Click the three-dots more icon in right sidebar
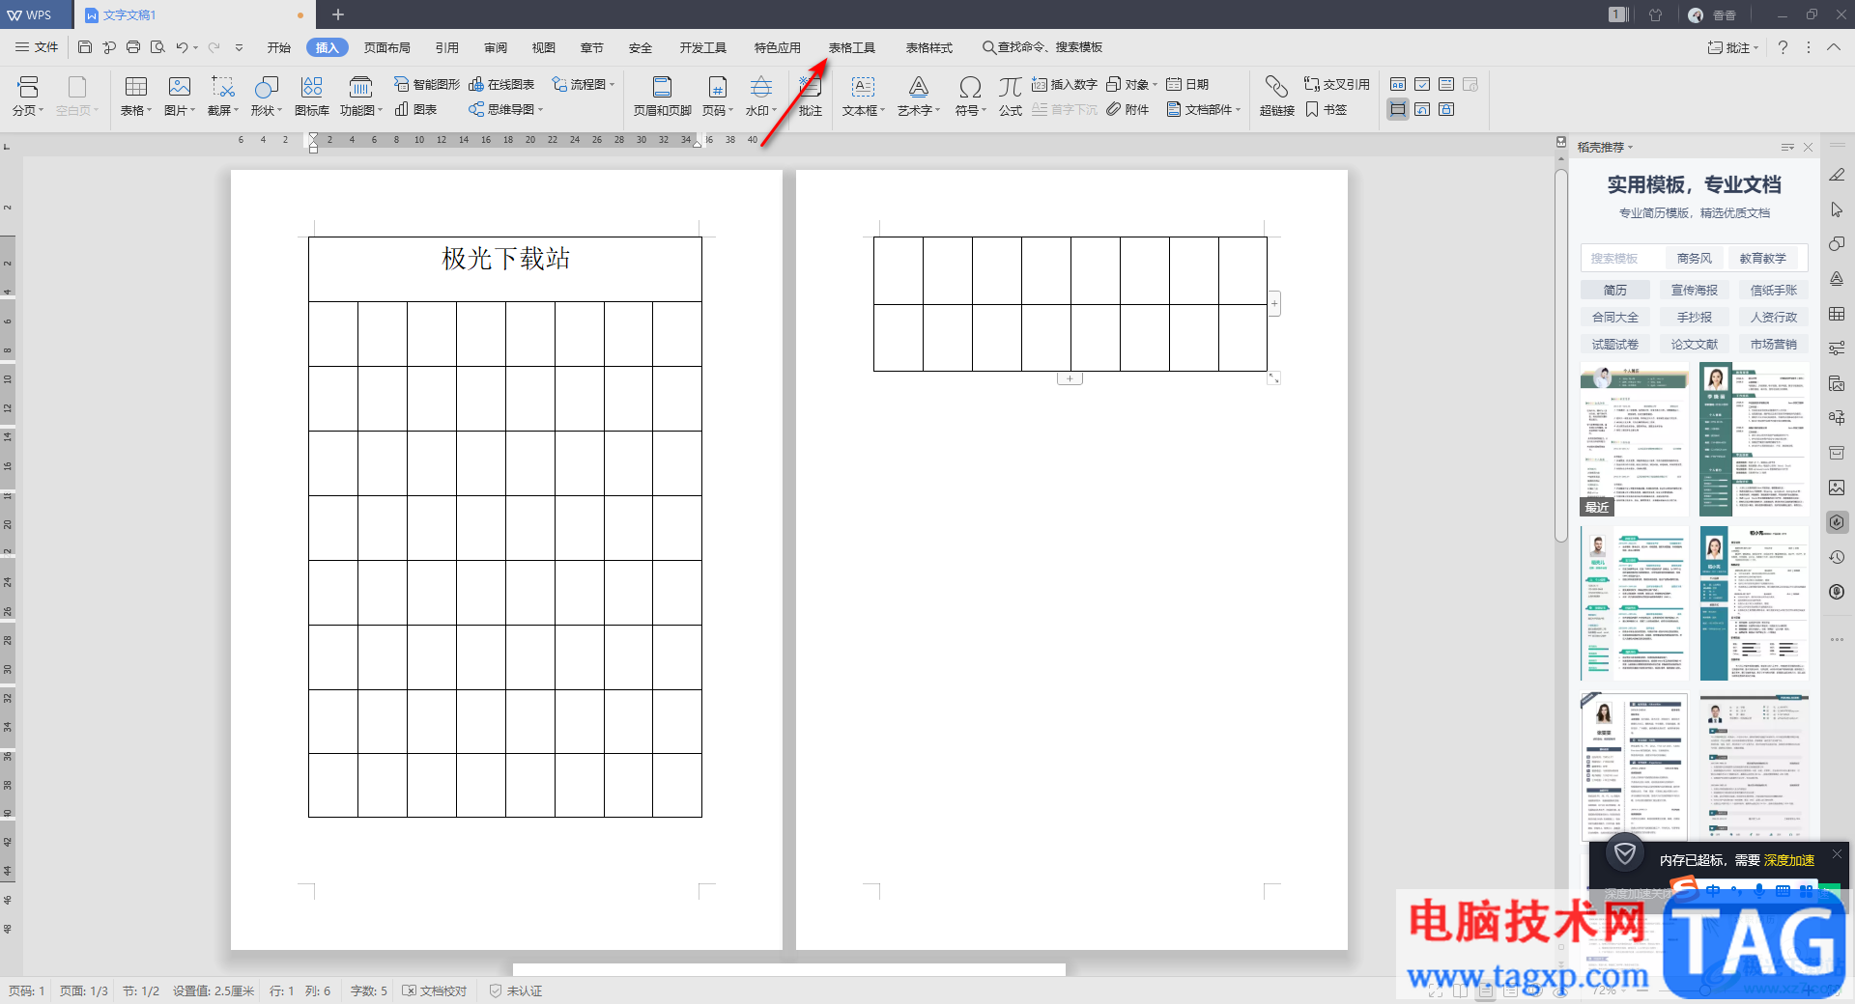 coord(1837,639)
